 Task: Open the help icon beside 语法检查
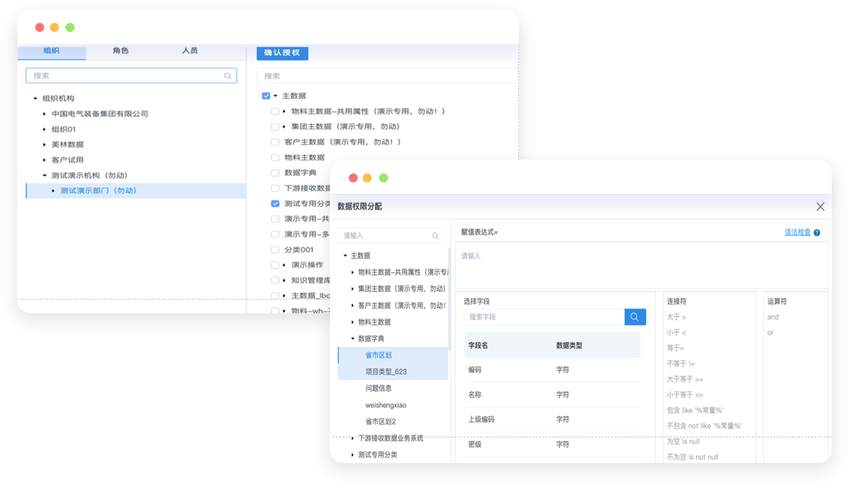[x=816, y=232]
